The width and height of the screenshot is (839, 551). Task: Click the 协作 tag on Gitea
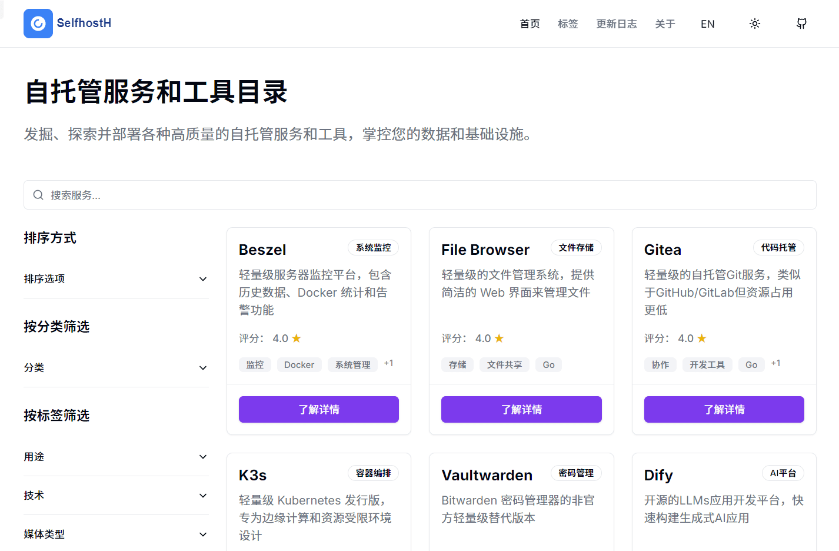[x=660, y=365]
